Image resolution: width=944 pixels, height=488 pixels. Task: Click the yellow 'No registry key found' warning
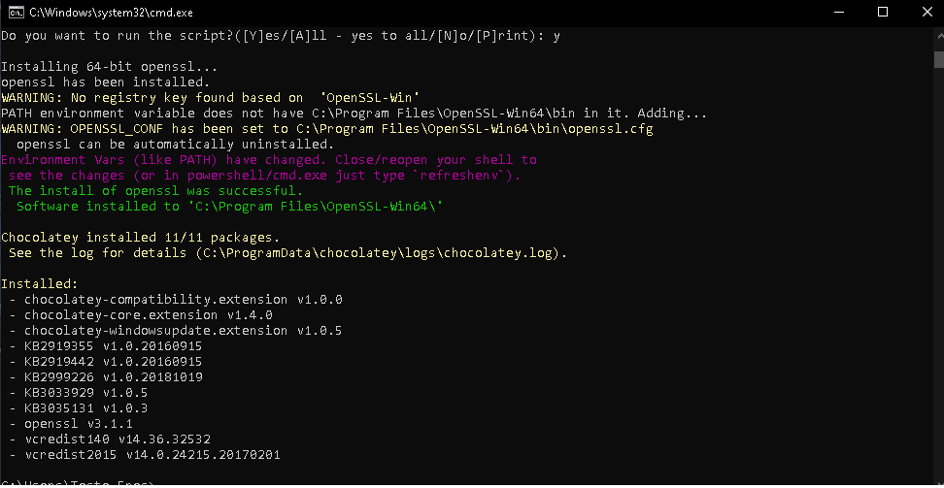(211, 98)
